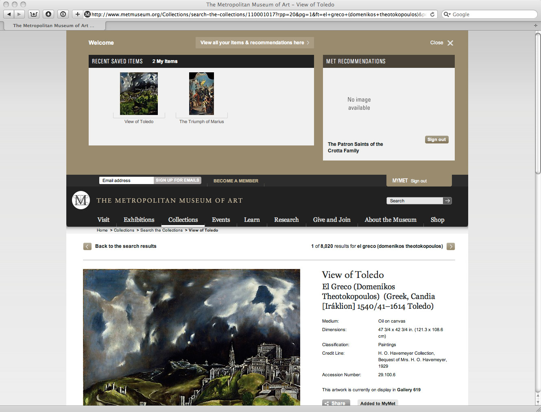The height and width of the screenshot is (412, 541).
Task: Click the Met Museum M logo
Action: (x=81, y=200)
